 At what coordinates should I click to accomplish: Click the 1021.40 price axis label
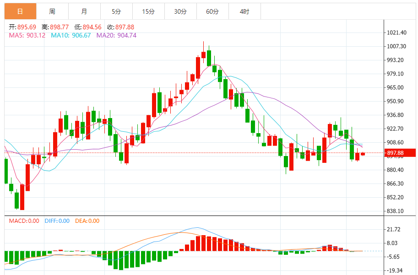click(396, 32)
